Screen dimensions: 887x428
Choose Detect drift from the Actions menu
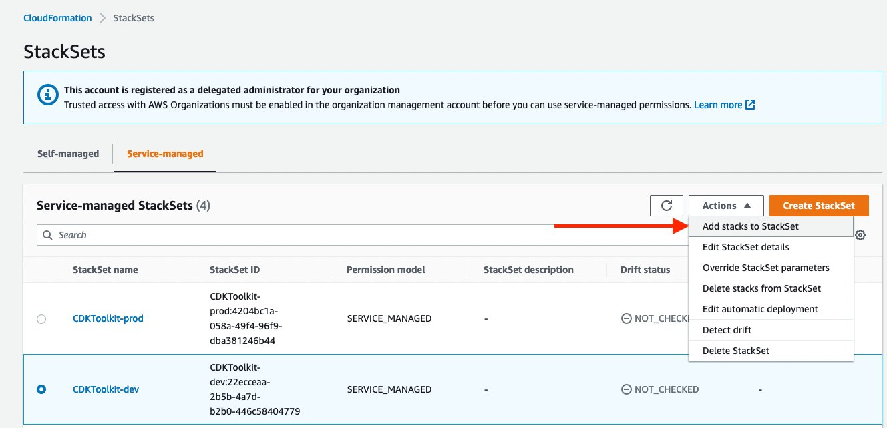(726, 329)
